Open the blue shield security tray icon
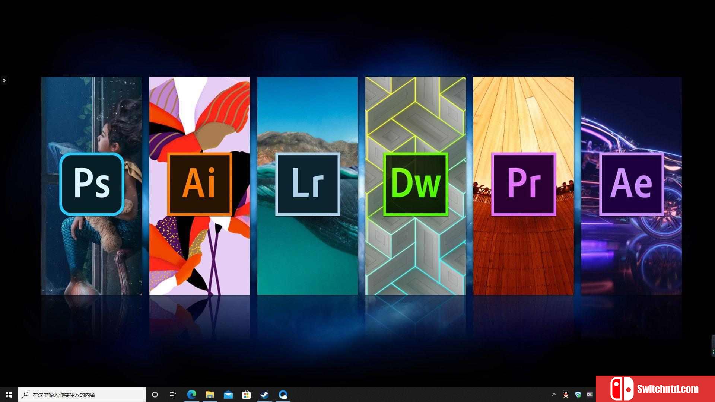Viewport: 715px width, 402px height. [578, 395]
